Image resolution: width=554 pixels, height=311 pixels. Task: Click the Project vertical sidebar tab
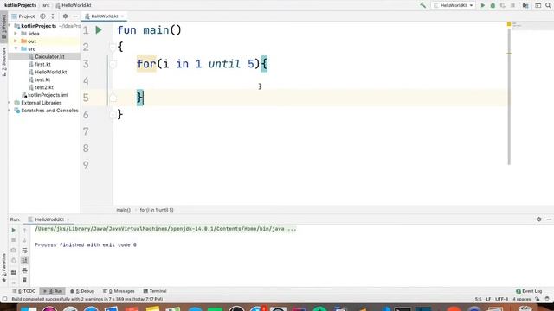[x=3, y=27]
